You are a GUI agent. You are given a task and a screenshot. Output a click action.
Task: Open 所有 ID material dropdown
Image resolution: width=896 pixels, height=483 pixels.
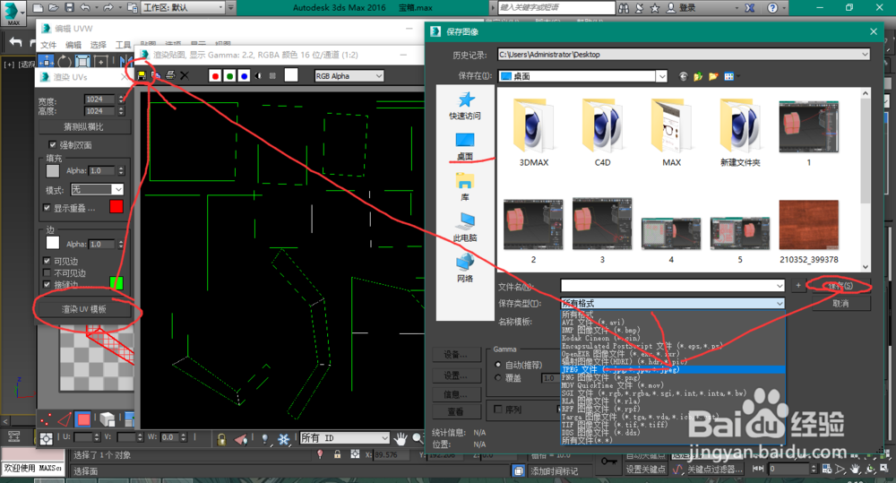345,438
